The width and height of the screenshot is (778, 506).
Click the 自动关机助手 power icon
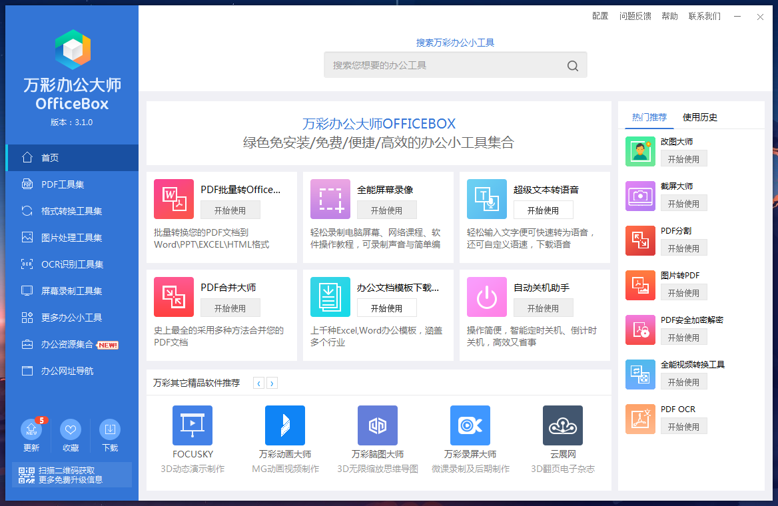click(487, 297)
